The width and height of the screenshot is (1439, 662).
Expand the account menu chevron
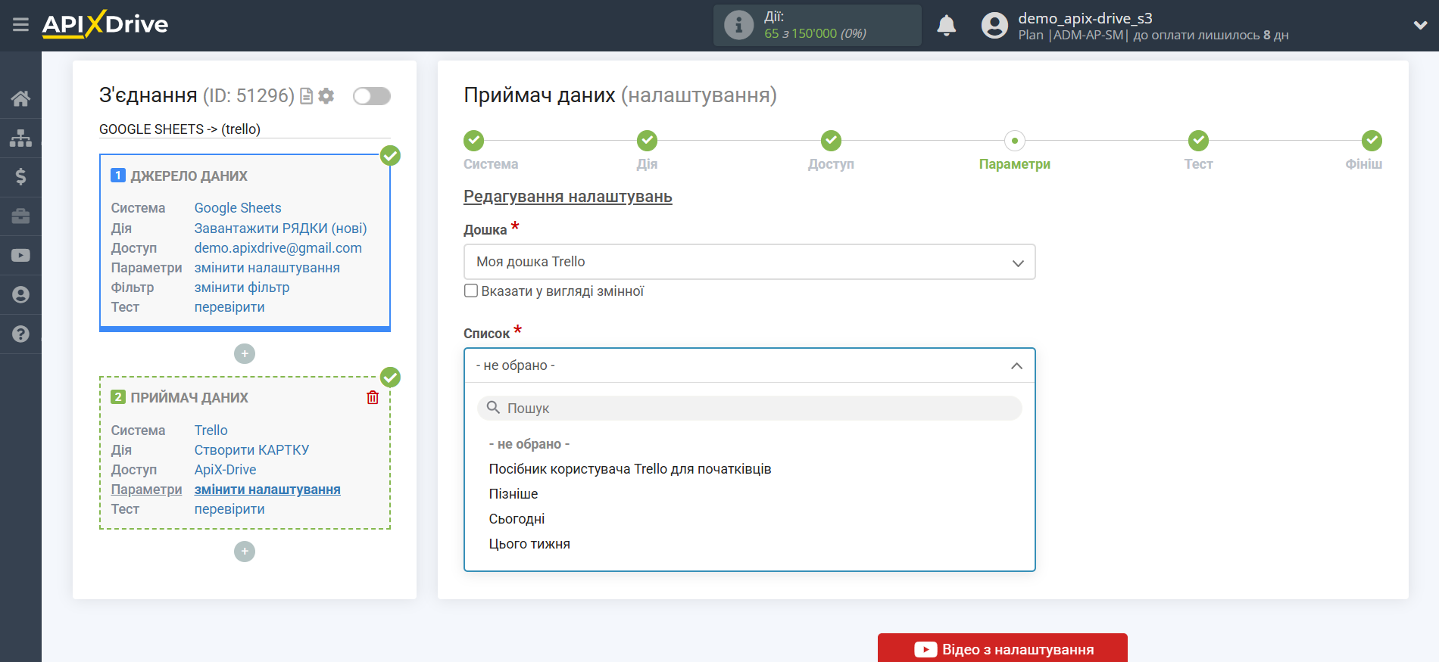[x=1420, y=25]
